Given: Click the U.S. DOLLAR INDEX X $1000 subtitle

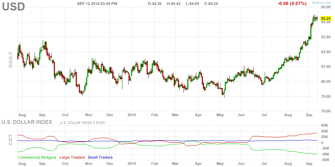Looking at the screenshot, I should [x=82, y=122].
